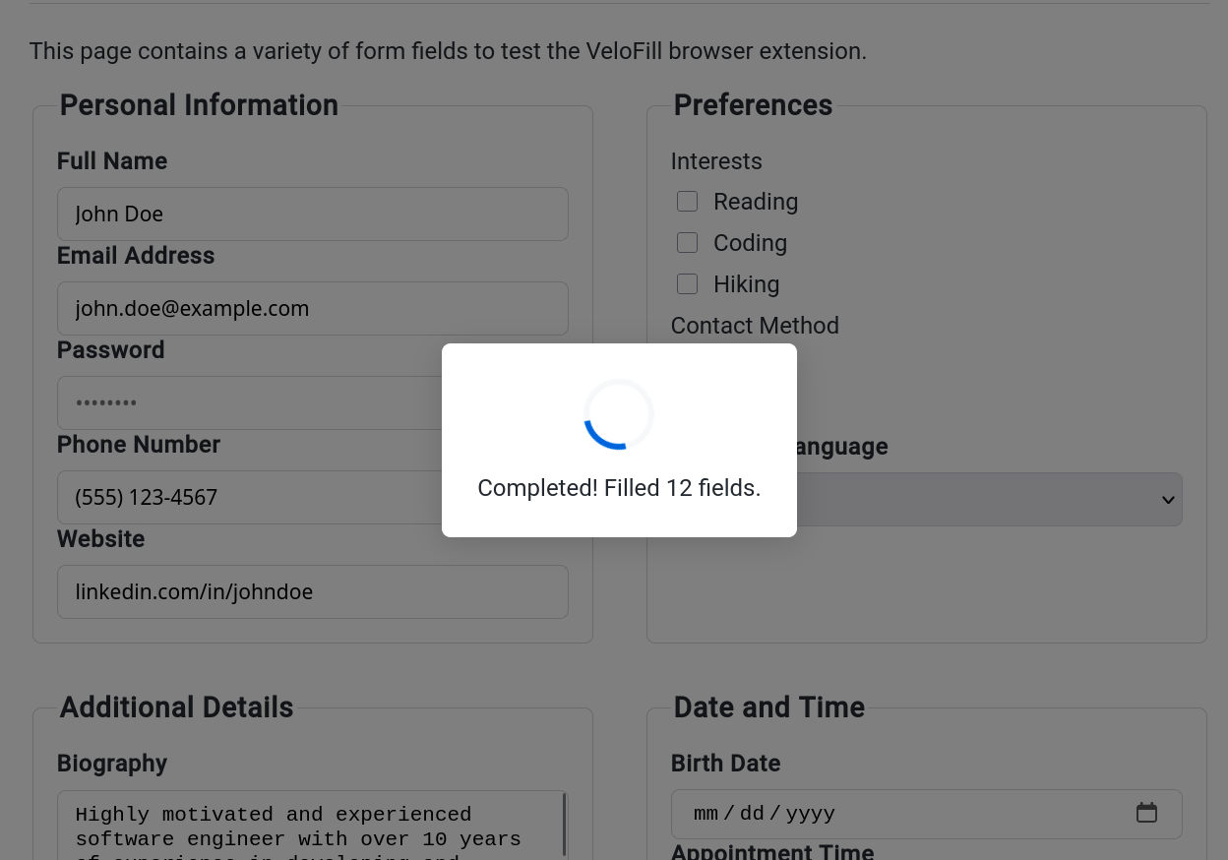Open the Birth Date calendar picker
The height and width of the screenshot is (860, 1228).
1146,813
